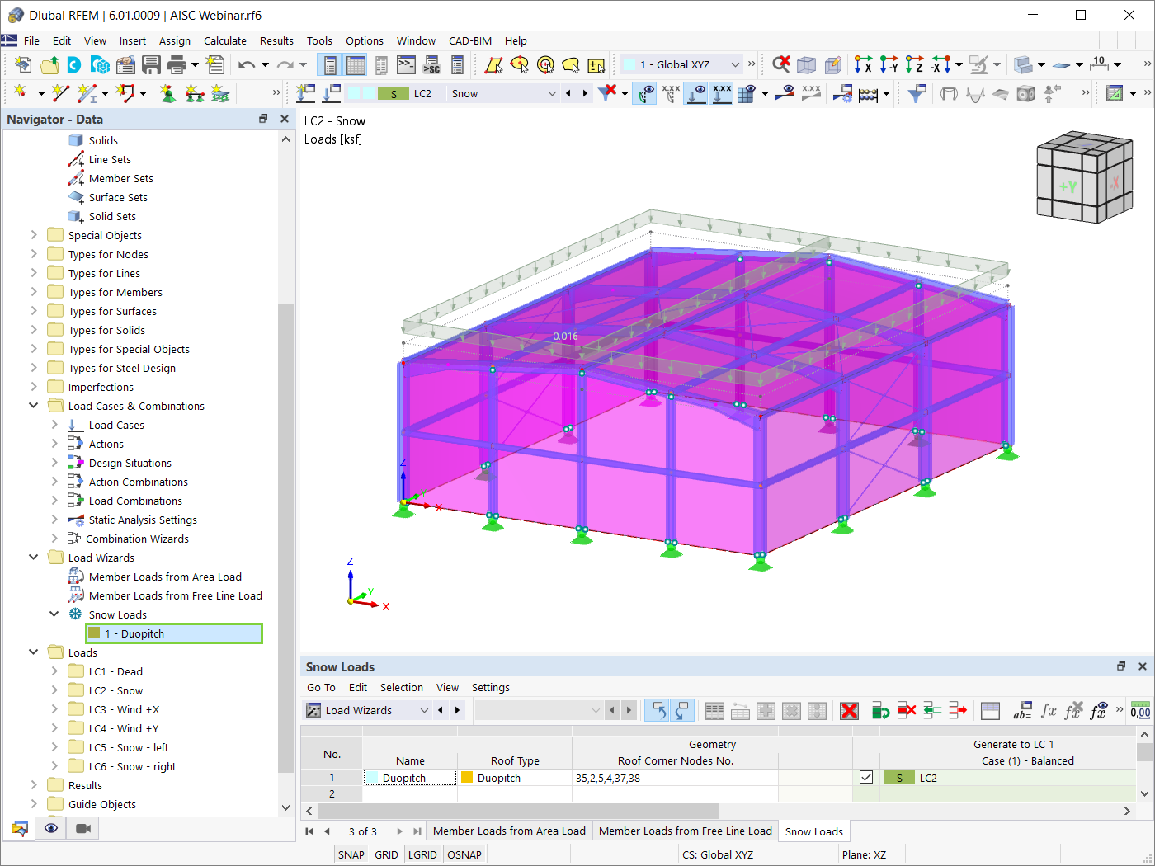Image resolution: width=1155 pixels, height=866 pixels.
Task: Open the CAD-BIM menu
Action: click(x=470, y=40)
